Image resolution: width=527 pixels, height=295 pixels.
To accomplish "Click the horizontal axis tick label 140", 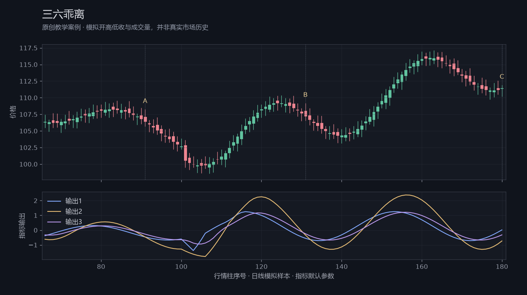I will pos(341,266).
